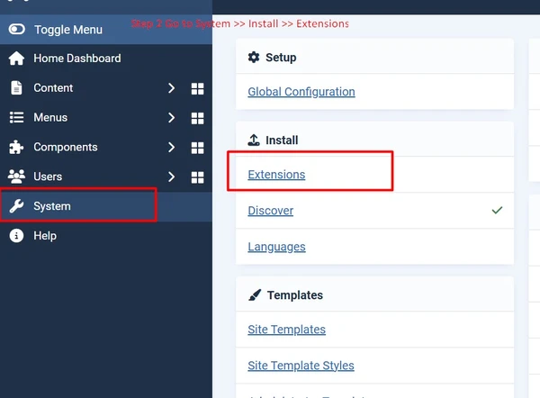Expand the Users submenu chevron
This screenshot has height=398, width=540.
tap(171, 176)
